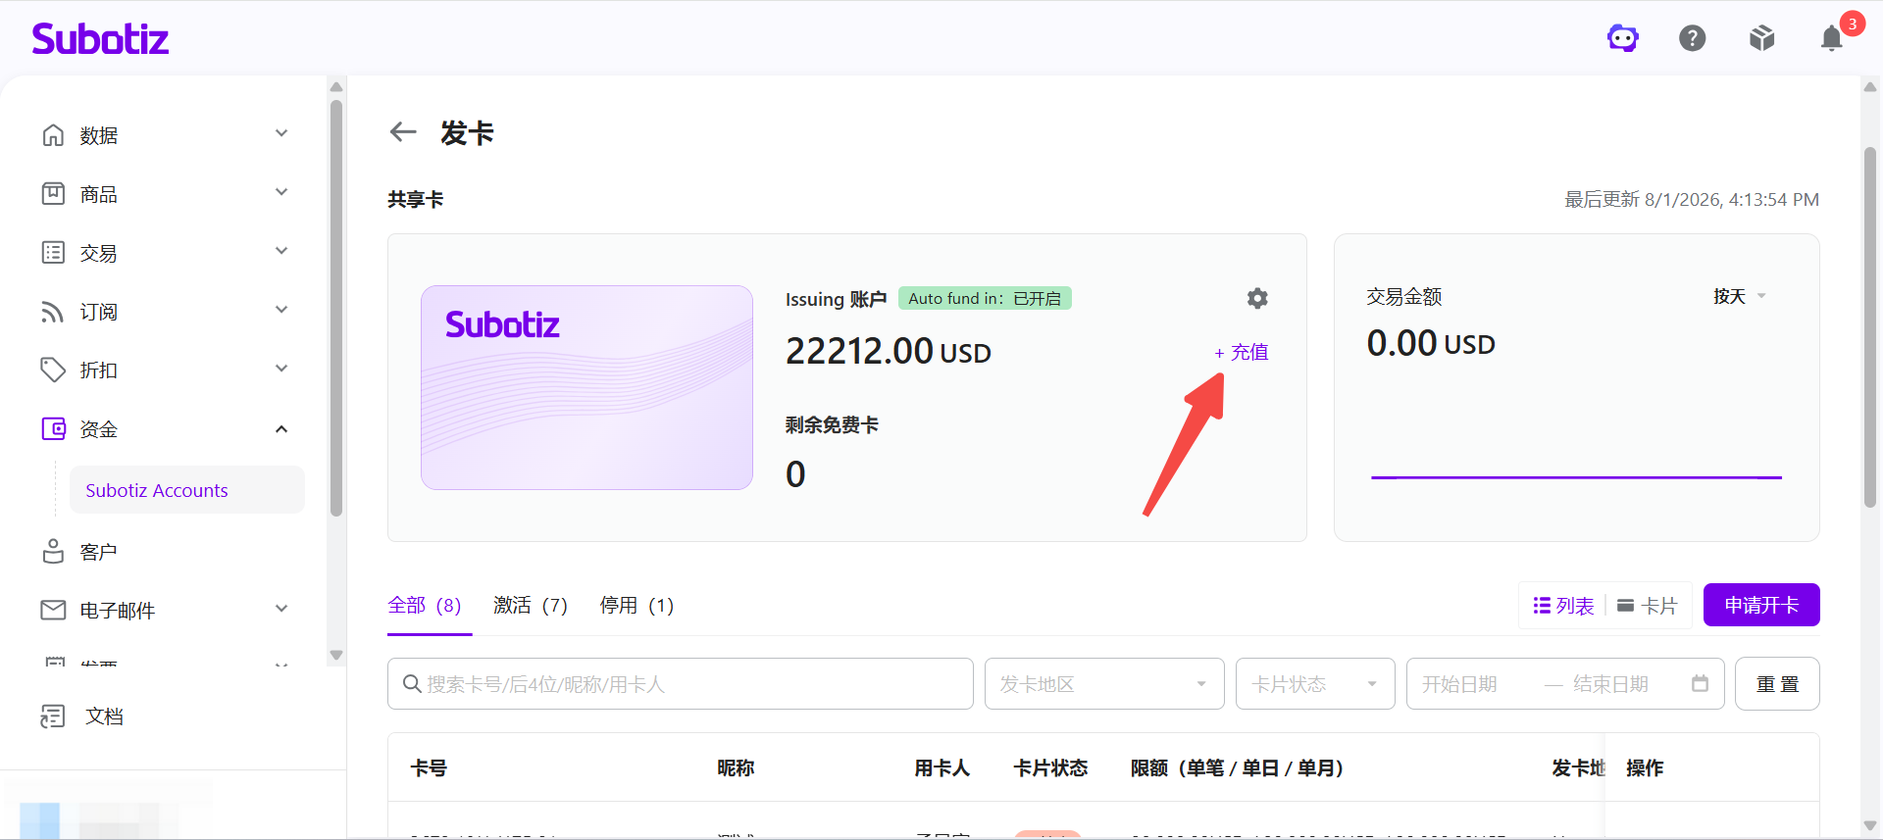Select the 停用 (1) tab
The width and height of the screenshot is (1883, 840).
point(636,606)
